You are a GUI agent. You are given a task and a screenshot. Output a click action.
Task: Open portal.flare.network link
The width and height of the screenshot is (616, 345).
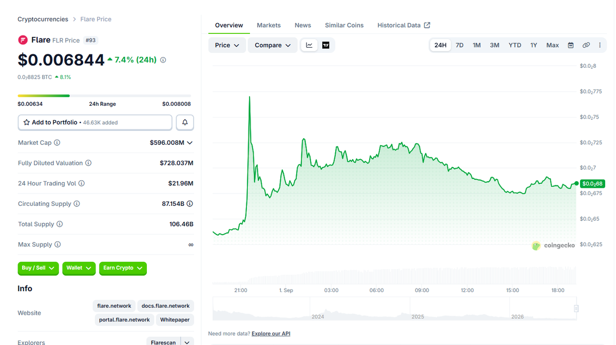click(x=124, y=320)
